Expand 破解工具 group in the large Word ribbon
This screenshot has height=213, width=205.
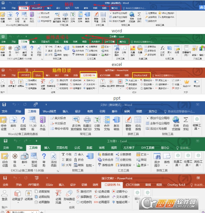tap(197, 123)
